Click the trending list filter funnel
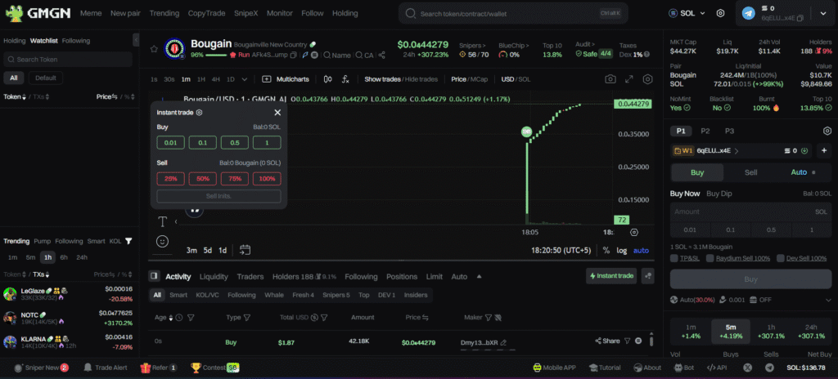 coord(128,241)
